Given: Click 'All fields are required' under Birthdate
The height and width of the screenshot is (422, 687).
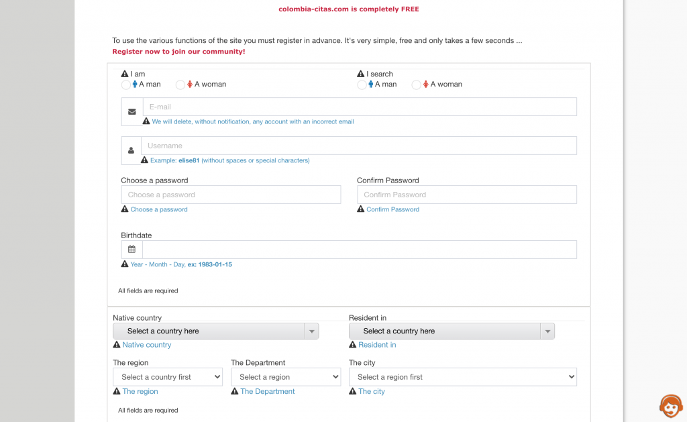Looking at the screenshot, I should tap(148, 291).
